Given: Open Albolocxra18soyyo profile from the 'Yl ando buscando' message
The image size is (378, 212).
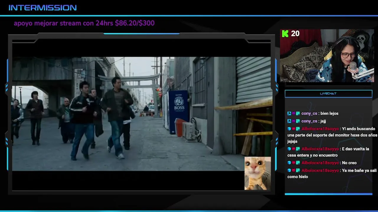Looking at the screenshot, I should coord(320,129).
